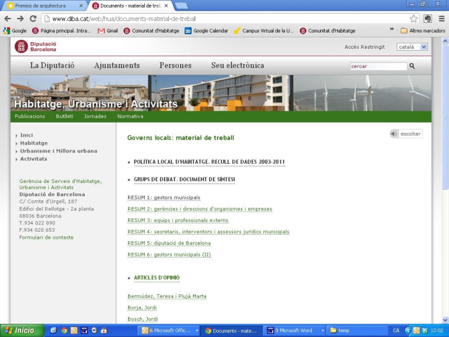Open the Gmail bookmark
Image resolution: width=449 pixels, height=337 pixels.
pos(108,31)
